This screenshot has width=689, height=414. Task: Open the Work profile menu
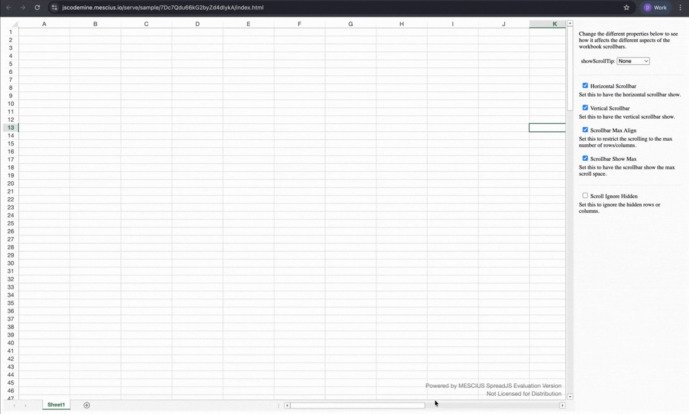click(655, 7)
